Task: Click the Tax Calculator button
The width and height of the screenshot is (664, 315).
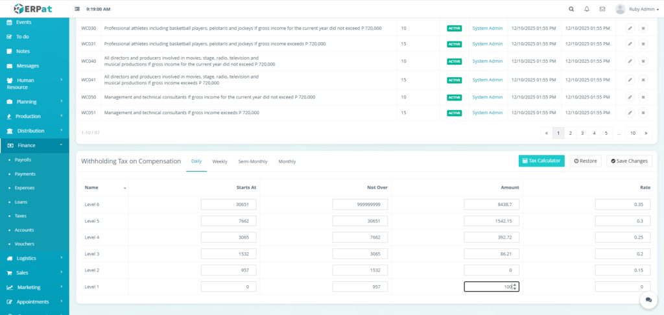Action: click(x=541, y=161)
